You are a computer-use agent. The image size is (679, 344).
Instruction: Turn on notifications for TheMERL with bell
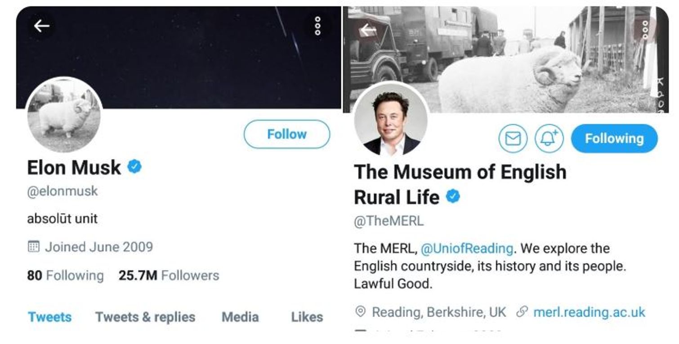pos(549,138)
